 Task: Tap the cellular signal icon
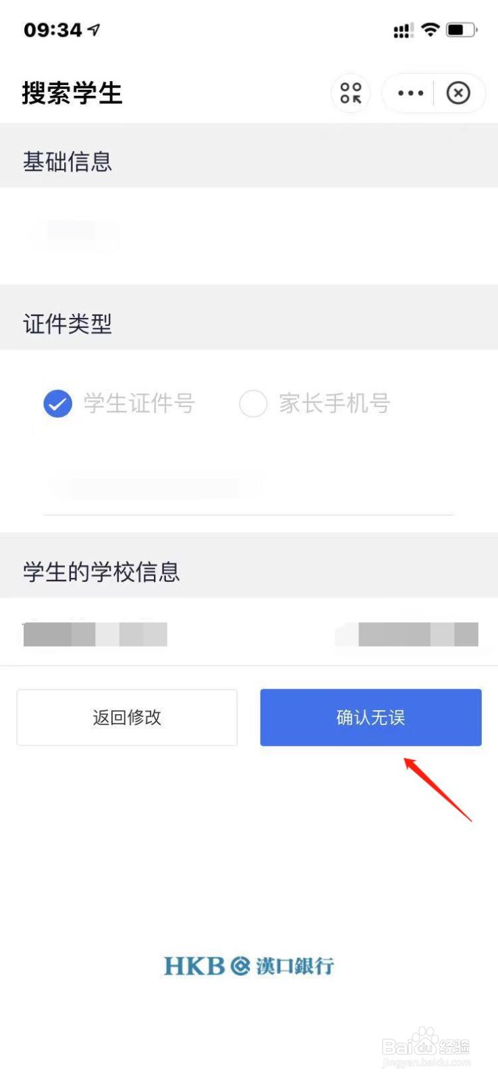pyautogui.click(x=404, y=30)
